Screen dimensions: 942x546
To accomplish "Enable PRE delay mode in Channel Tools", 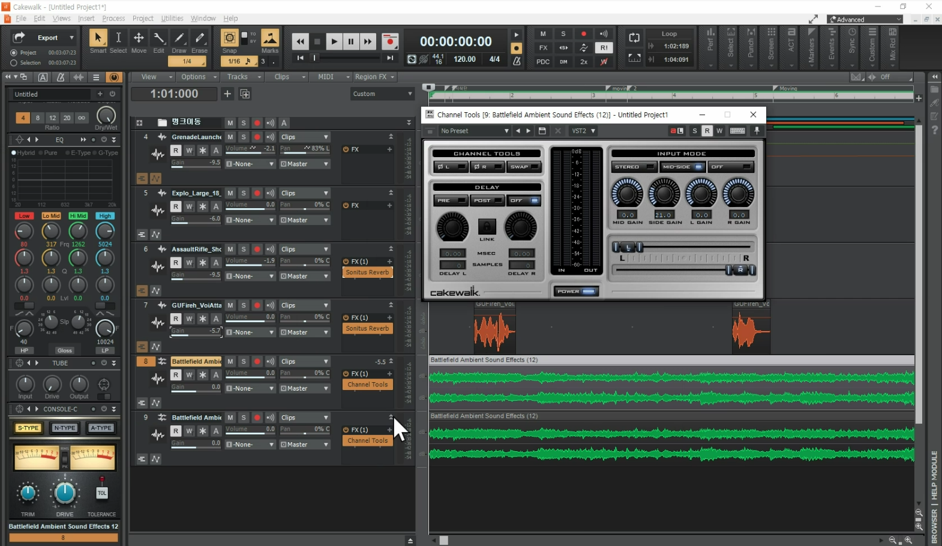I will 451,200.
